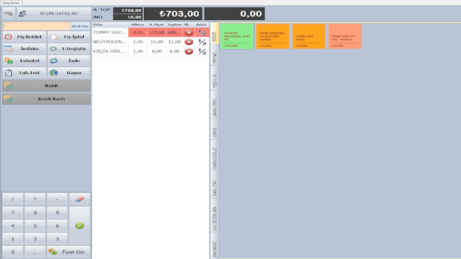
Task: Delete the NEUTROGEN... row with red X
Action: coord(189,42)
